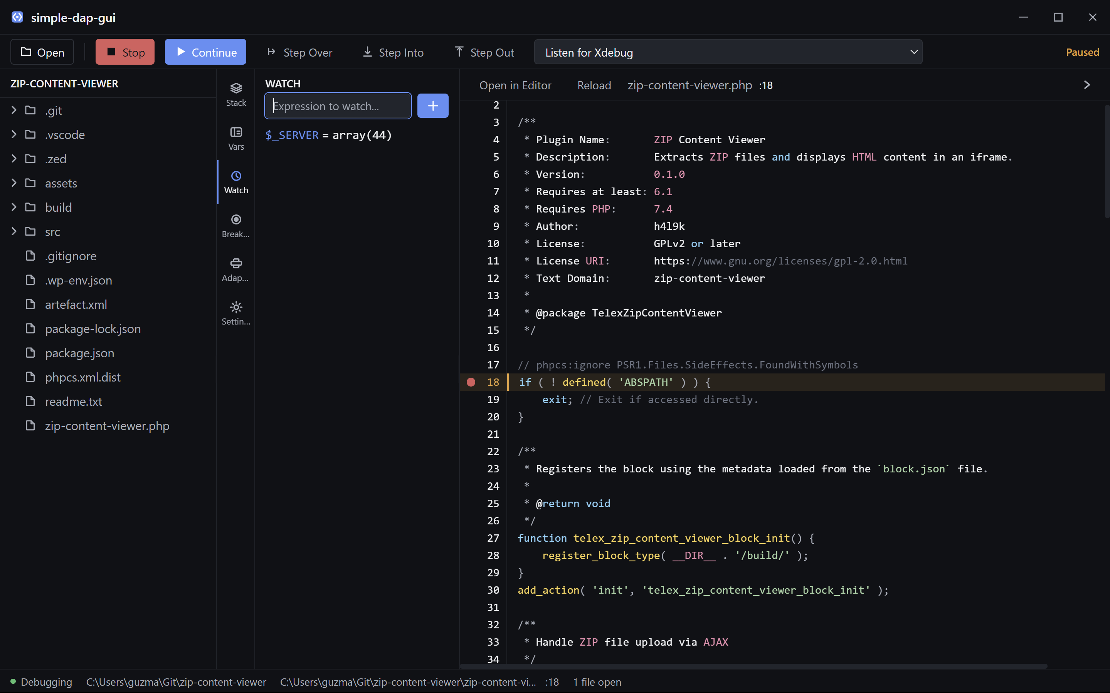1110x693 pixels.
Task: Open the Breakpoints panel
Action: [236, 226]
